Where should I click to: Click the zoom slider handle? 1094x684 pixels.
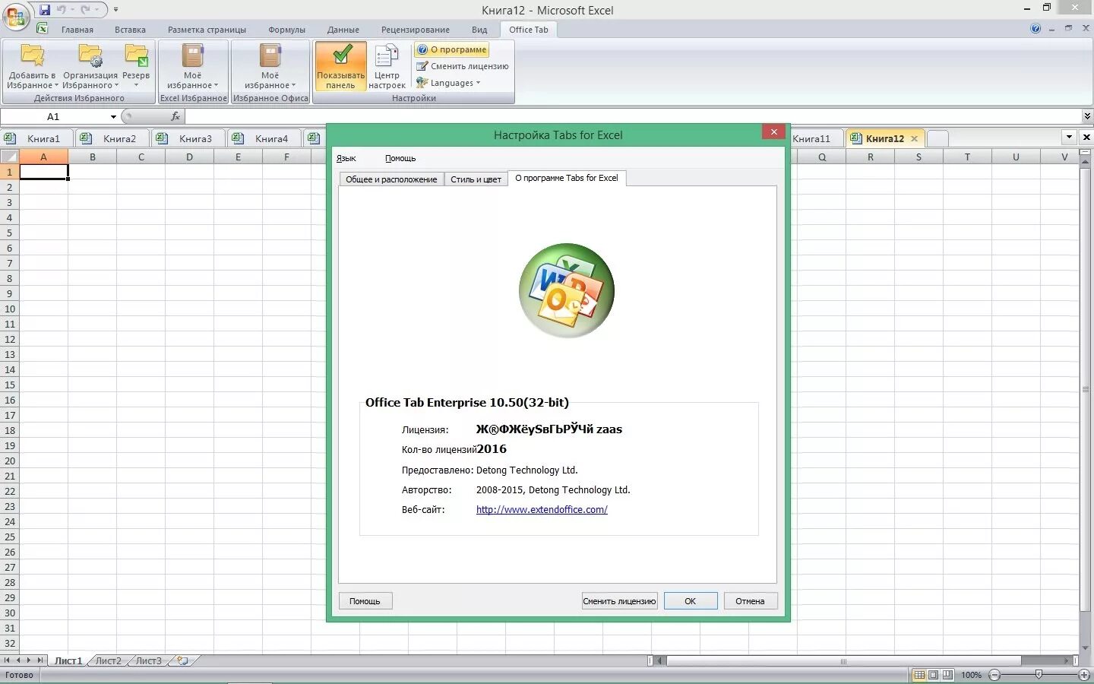point(1039,675)
